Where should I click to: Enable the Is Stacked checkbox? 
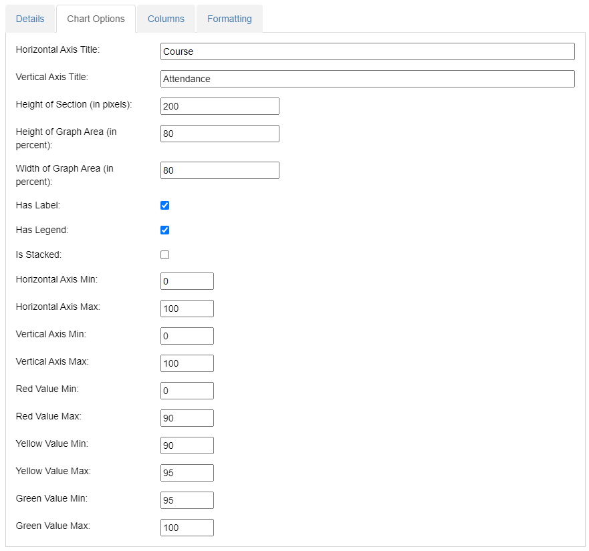coord(165,255)
